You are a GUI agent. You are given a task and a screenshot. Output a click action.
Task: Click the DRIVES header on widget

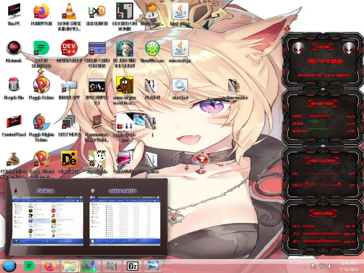pos(323,213)
